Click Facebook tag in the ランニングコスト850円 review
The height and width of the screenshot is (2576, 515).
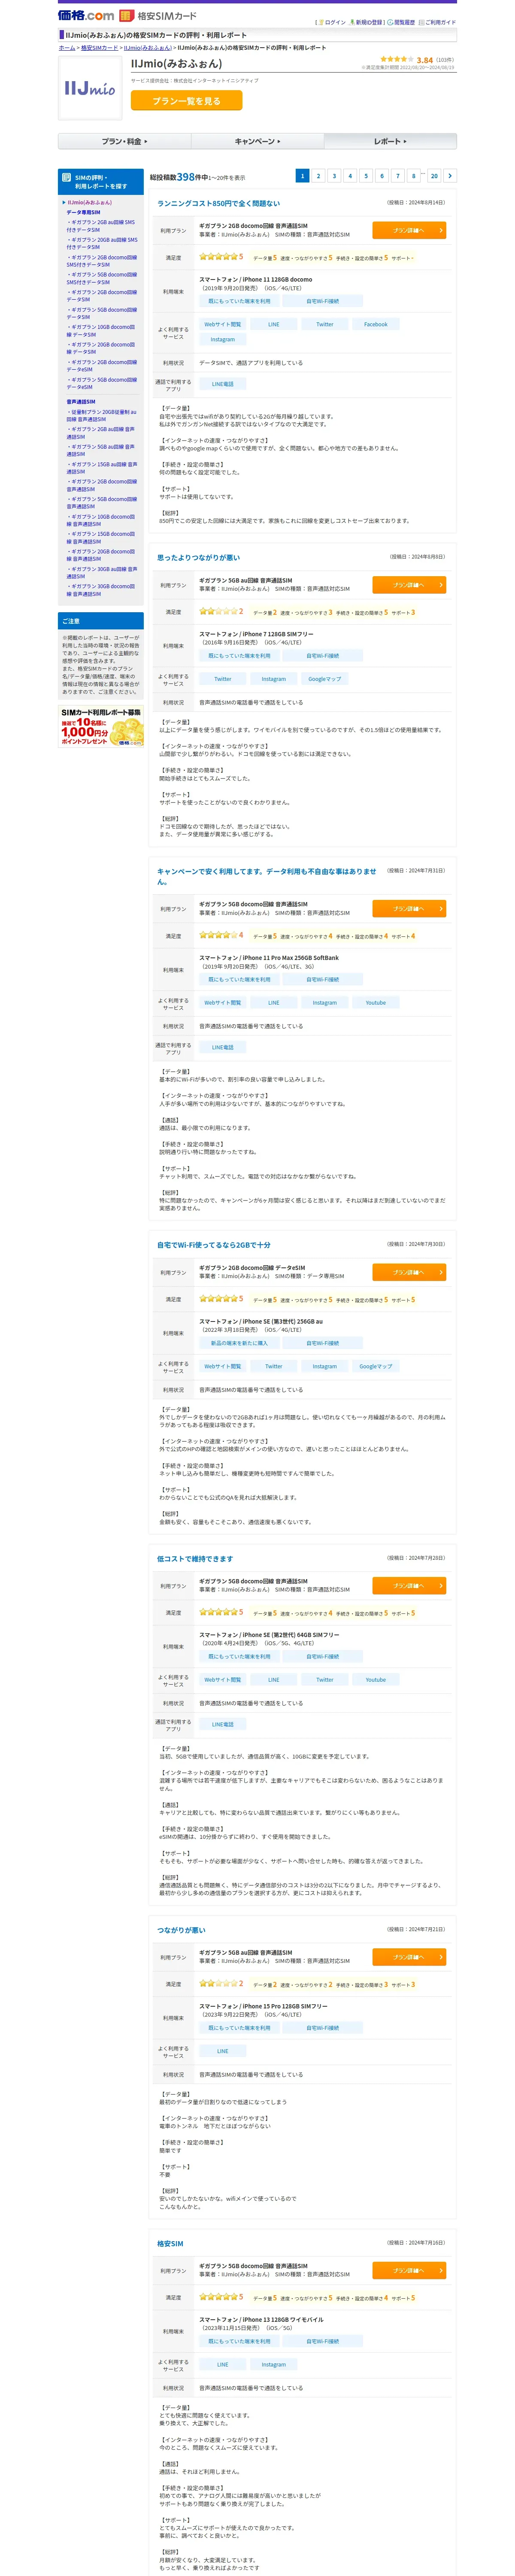[x=376, y=324]
